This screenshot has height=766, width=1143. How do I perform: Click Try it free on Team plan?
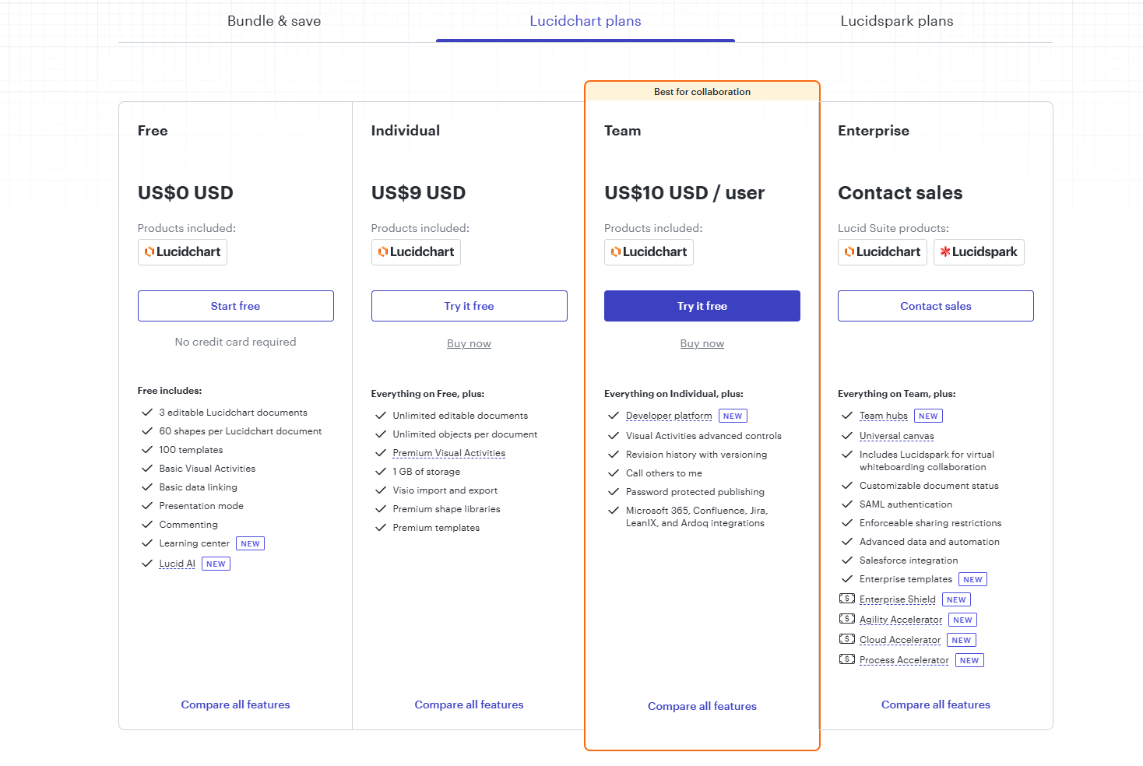click(x=702, y=306)
